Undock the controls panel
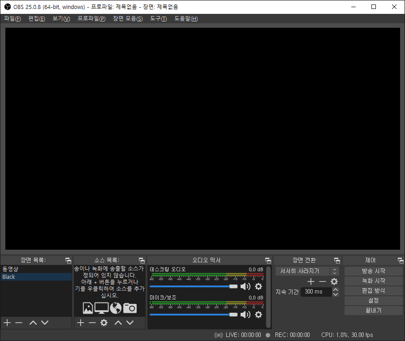Viewport: 405px width, 341px height. [401, 260]
